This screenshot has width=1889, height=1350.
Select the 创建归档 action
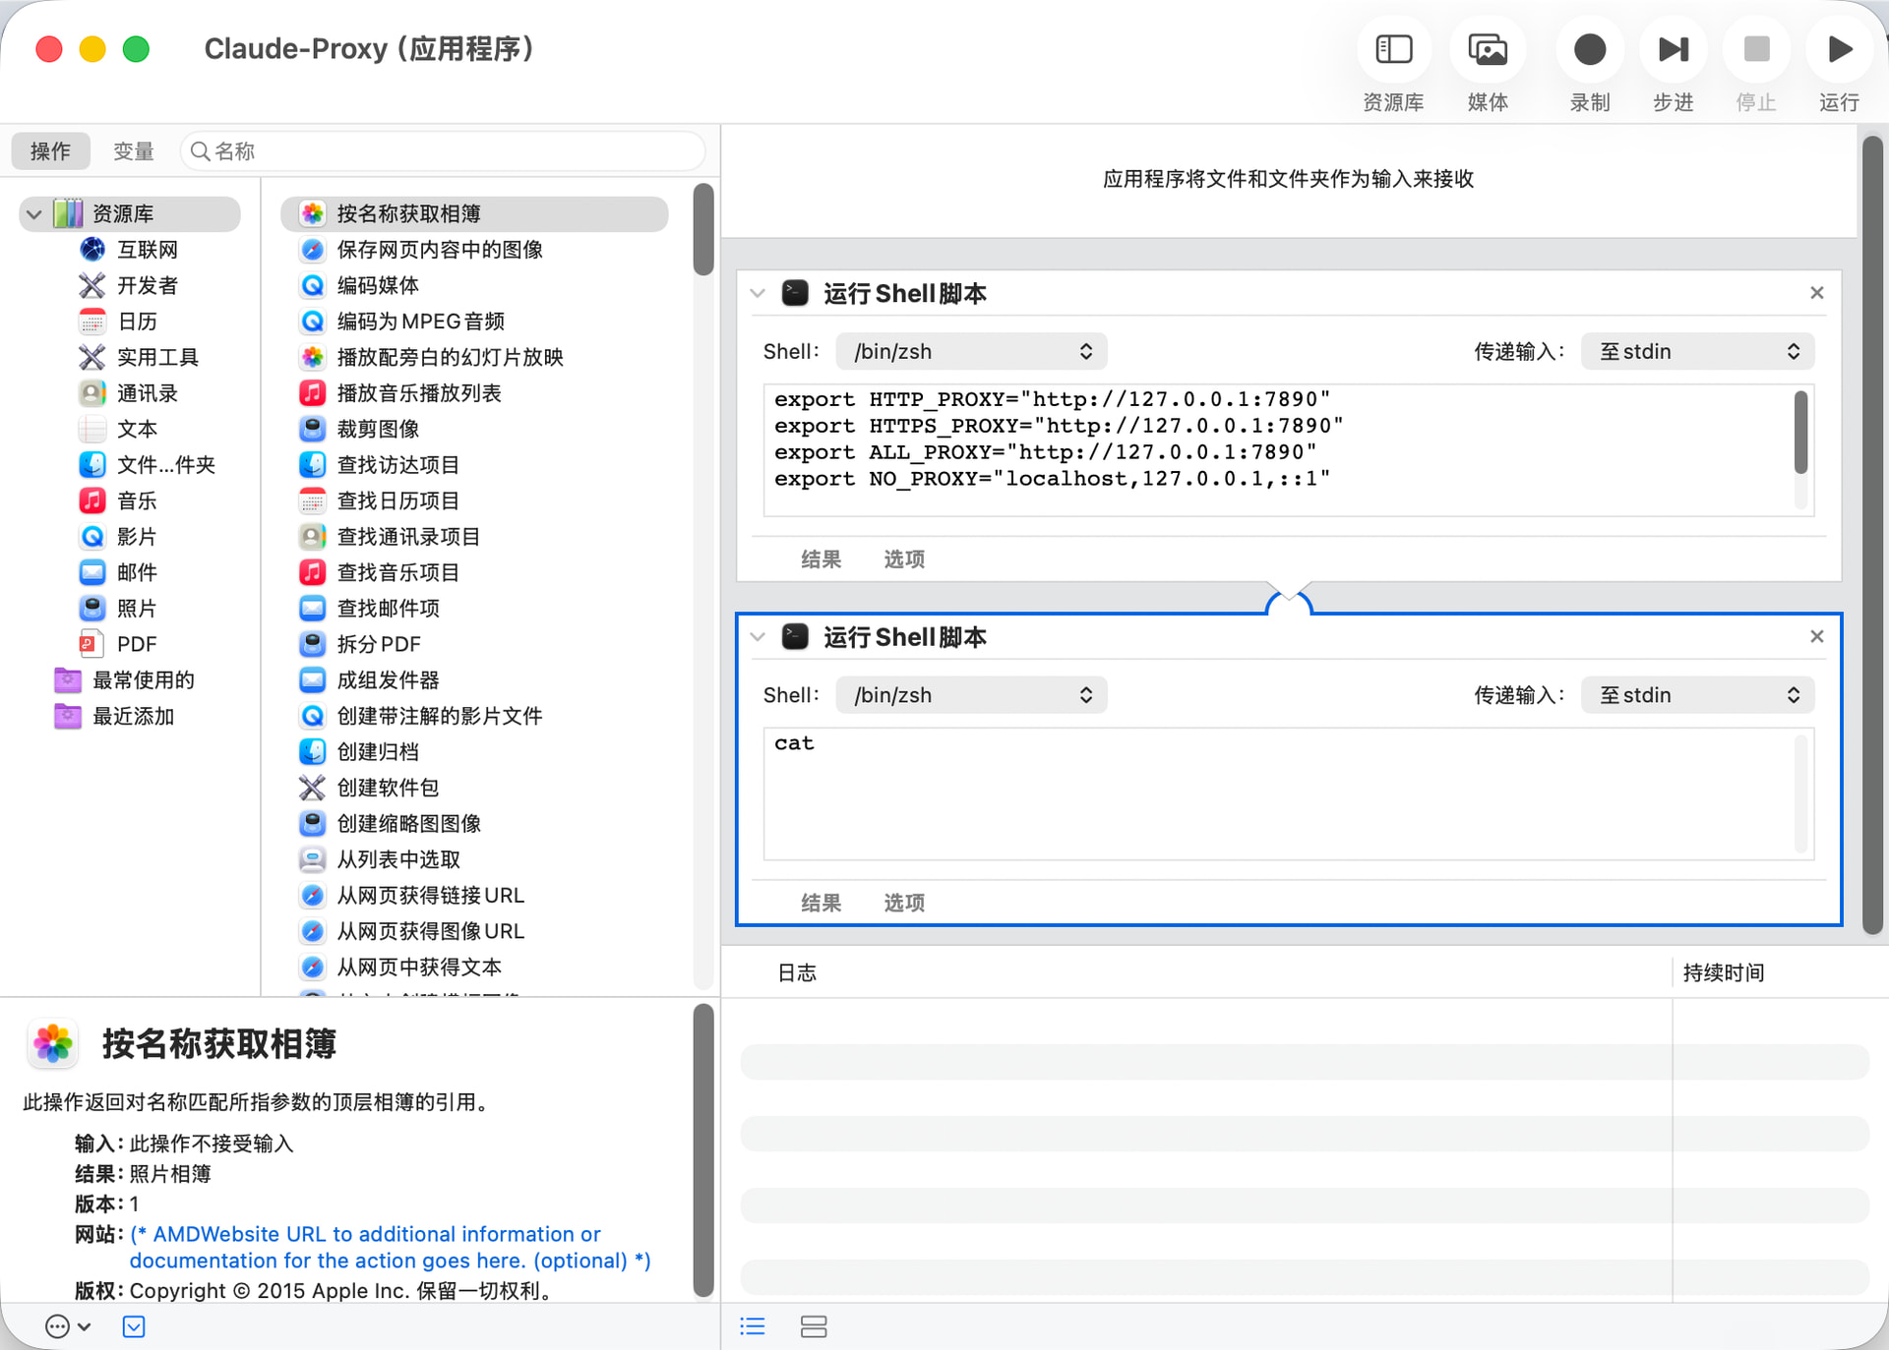pos(475,751)
